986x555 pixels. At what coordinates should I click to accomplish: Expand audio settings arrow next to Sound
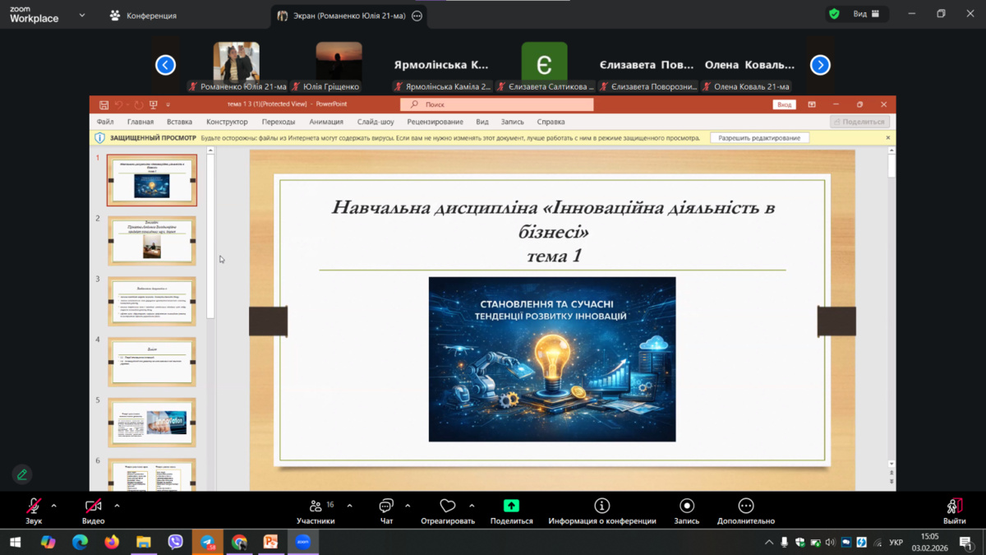click(54, 506)
